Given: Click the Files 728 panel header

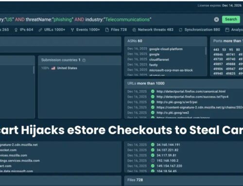Looking at the screenshot, I should coord(184,180).
